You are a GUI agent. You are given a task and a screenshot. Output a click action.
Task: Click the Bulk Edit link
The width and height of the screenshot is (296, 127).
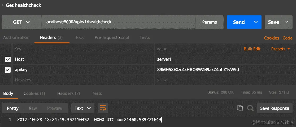[x=252, y=49]
